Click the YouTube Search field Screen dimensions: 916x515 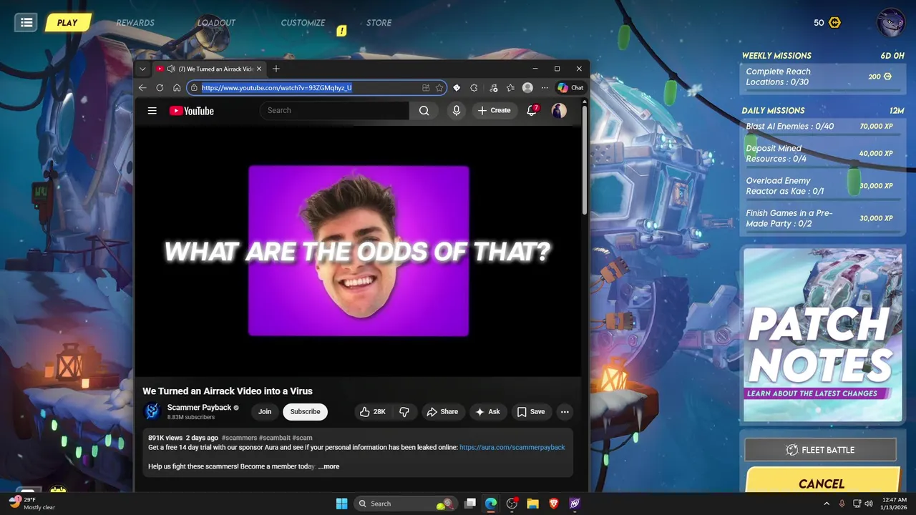[335, 110]
